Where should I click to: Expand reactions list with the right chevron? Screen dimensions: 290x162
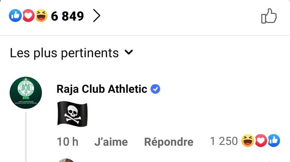(97, 16)
